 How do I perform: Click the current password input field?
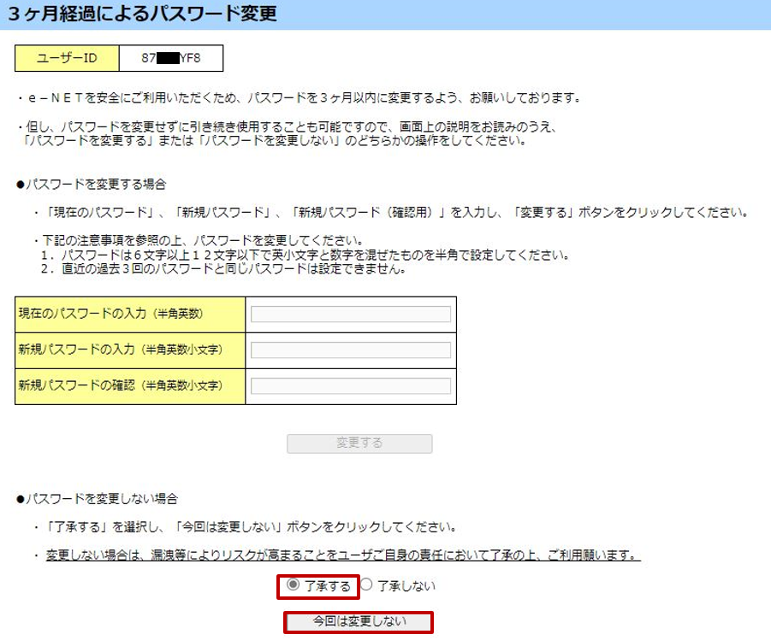pos(350,314)
